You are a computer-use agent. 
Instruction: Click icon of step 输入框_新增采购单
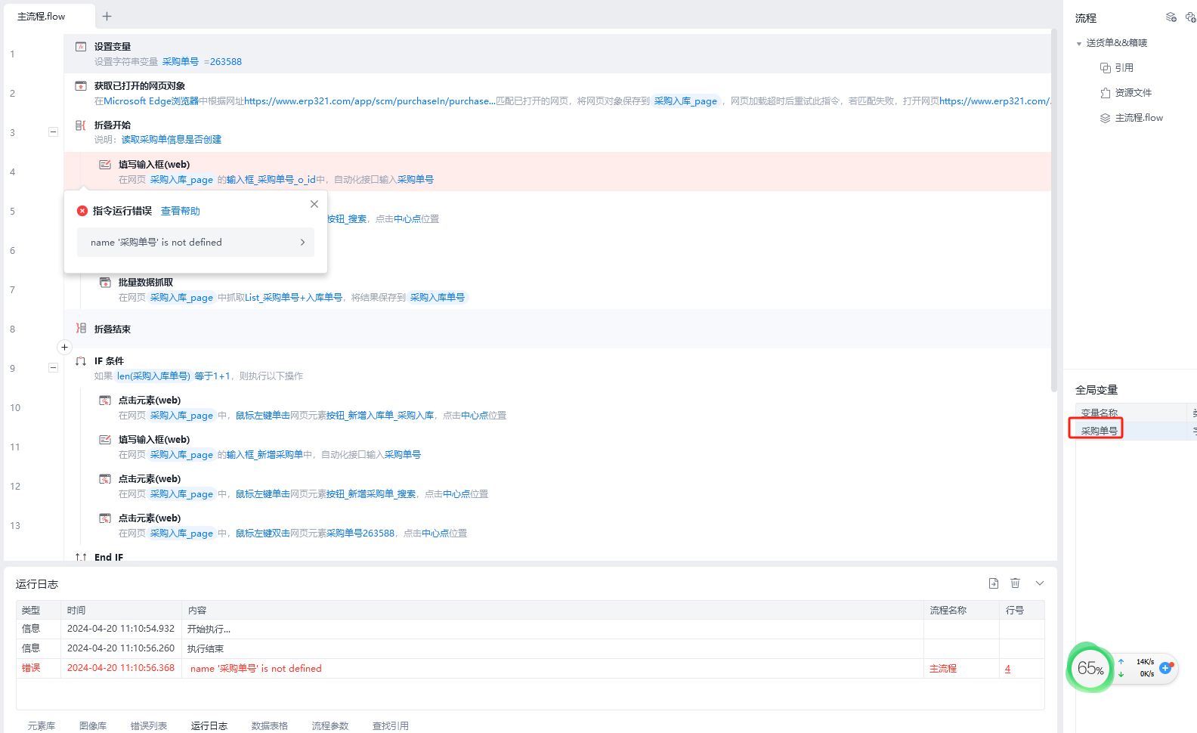point(105,440)
